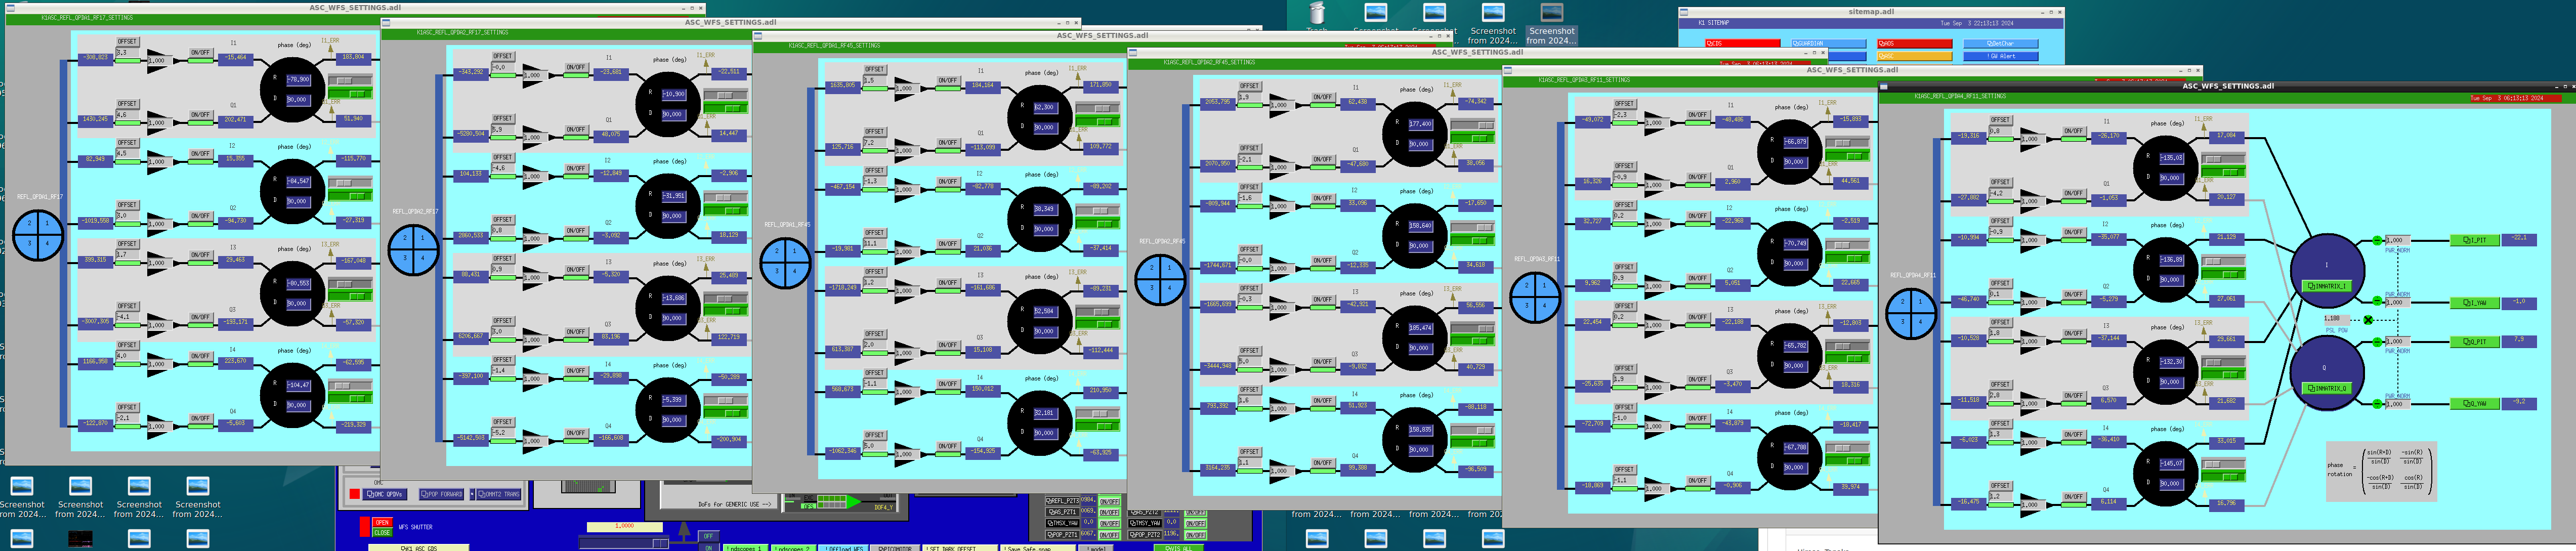Open the Trash icon on the desktop
The width and height of the screenshot is (2576, 551).
click(x=1317, y=12)
